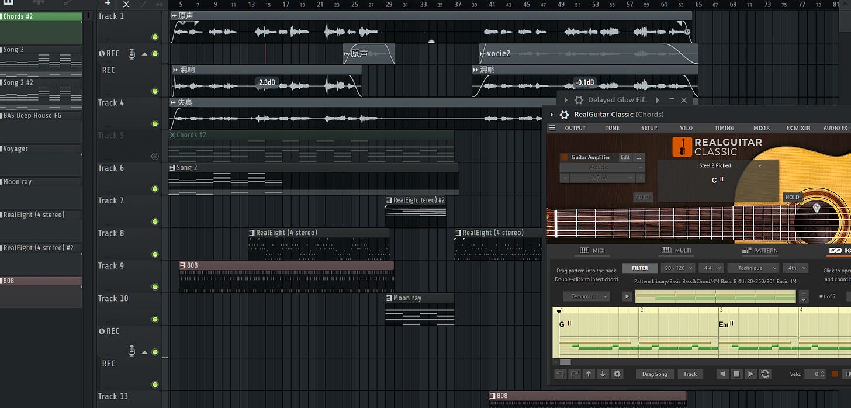The height and width of the screenshot is (408, 851).
Task: Click the up arrow button in RealGuitar
Action: point(589,374)
